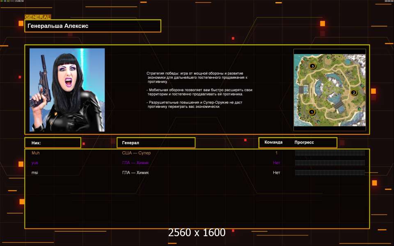The height and width of the screenshot is (246, 394).
Task: Click the Прогресс column header
Action: (x=304, y=142)
